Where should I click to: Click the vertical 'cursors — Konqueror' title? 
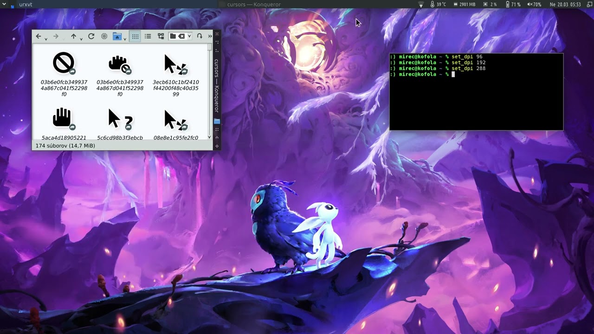[x=216, y=85]
